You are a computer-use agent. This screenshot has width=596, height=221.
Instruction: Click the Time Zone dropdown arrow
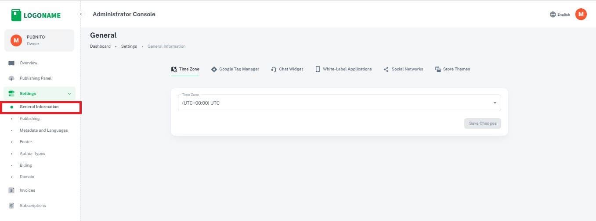pyautogui.click(x=495, y=103)
